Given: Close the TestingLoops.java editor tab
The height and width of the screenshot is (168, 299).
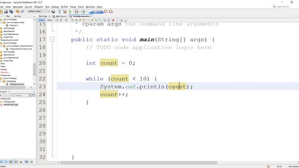Looking at the screenshot, I should pos(91,16).
